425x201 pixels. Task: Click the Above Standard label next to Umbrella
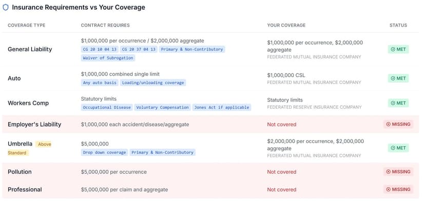(x=30, y=149)
